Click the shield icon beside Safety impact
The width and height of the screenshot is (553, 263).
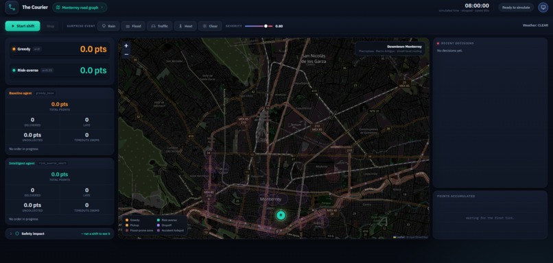click(x=17, y=234)
